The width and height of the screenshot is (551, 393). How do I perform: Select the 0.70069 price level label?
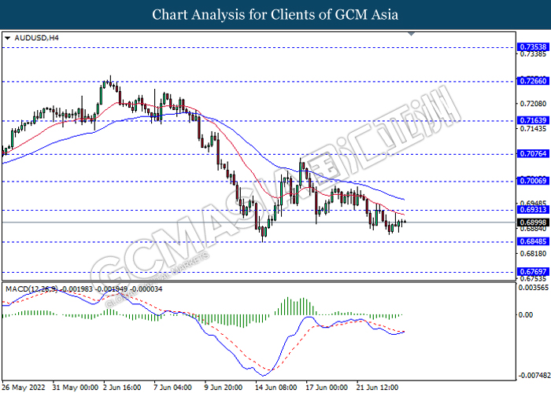(533, 181)
